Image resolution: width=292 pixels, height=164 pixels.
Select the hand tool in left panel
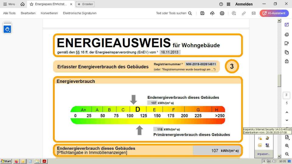[x=7, y=29]
